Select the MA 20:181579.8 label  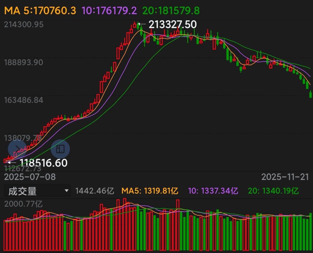point(171,10)
